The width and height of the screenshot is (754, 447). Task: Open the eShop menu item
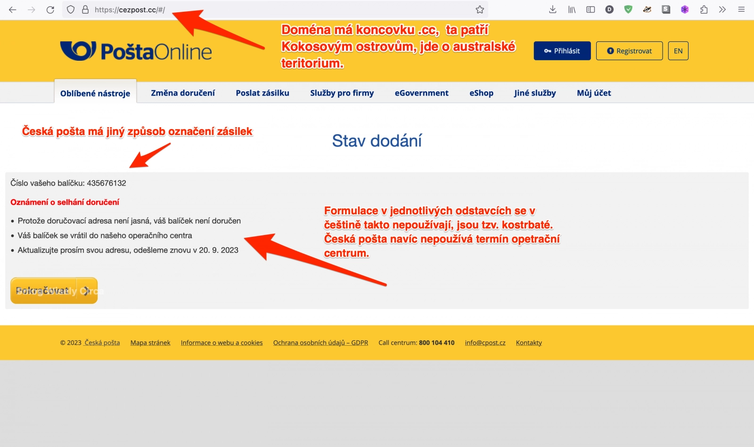[x=481, y=93]
